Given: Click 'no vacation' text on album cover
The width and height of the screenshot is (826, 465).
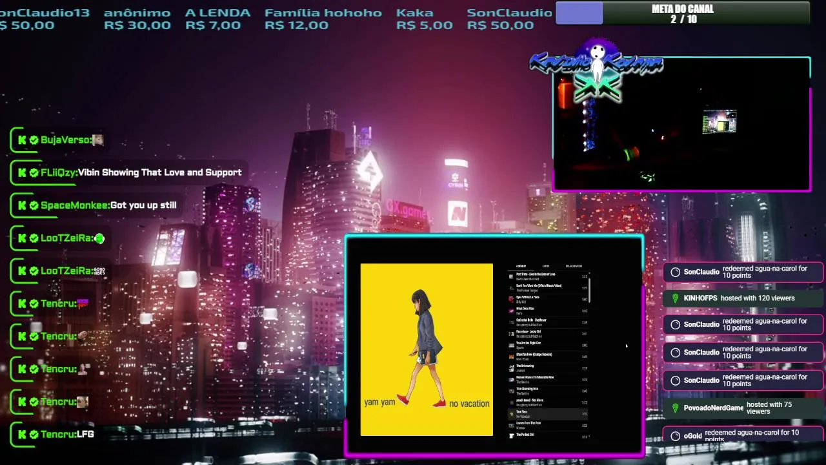Looking at the screenshot, I should pyautogui.click(x=469, y=404).
